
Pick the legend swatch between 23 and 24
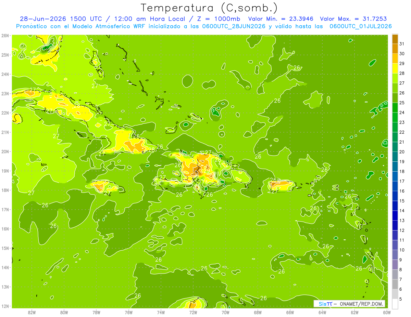[x=395, y=118]
